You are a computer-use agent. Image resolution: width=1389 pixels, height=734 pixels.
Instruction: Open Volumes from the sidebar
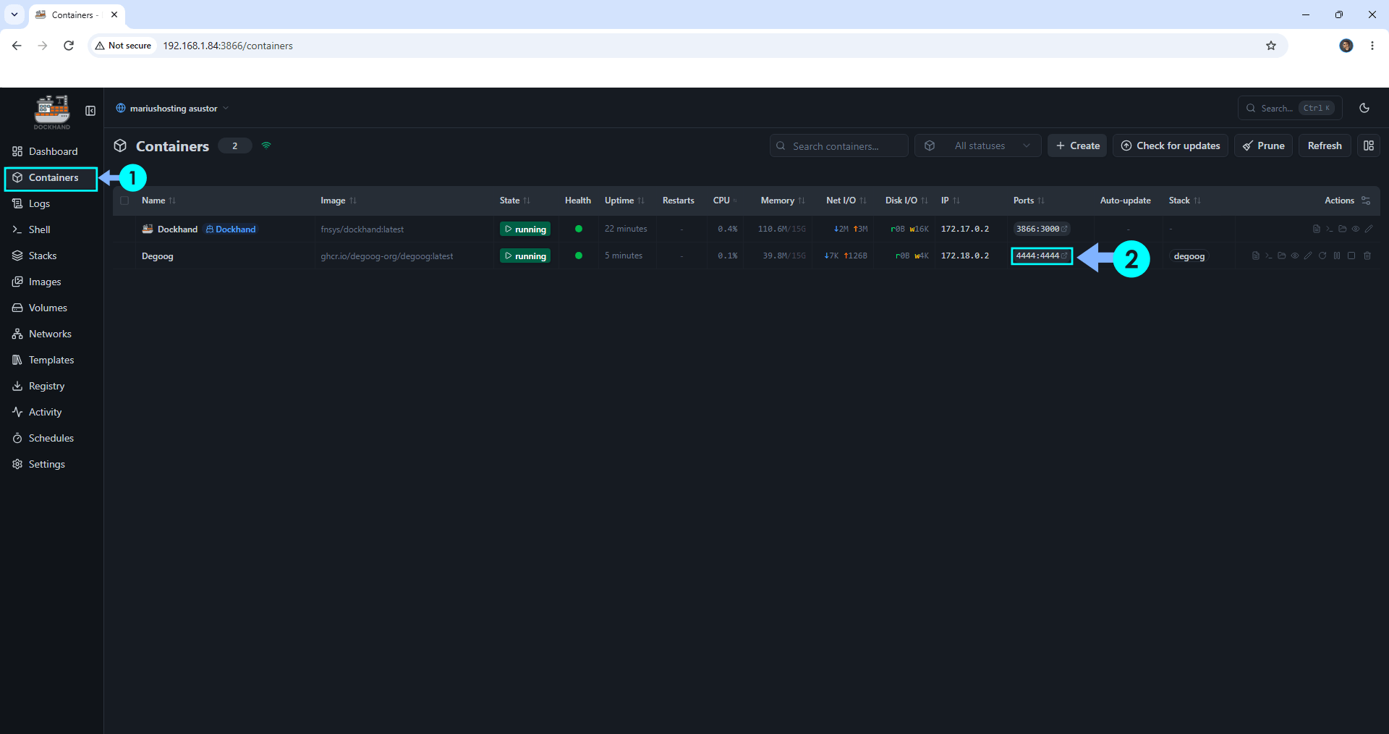51,308
